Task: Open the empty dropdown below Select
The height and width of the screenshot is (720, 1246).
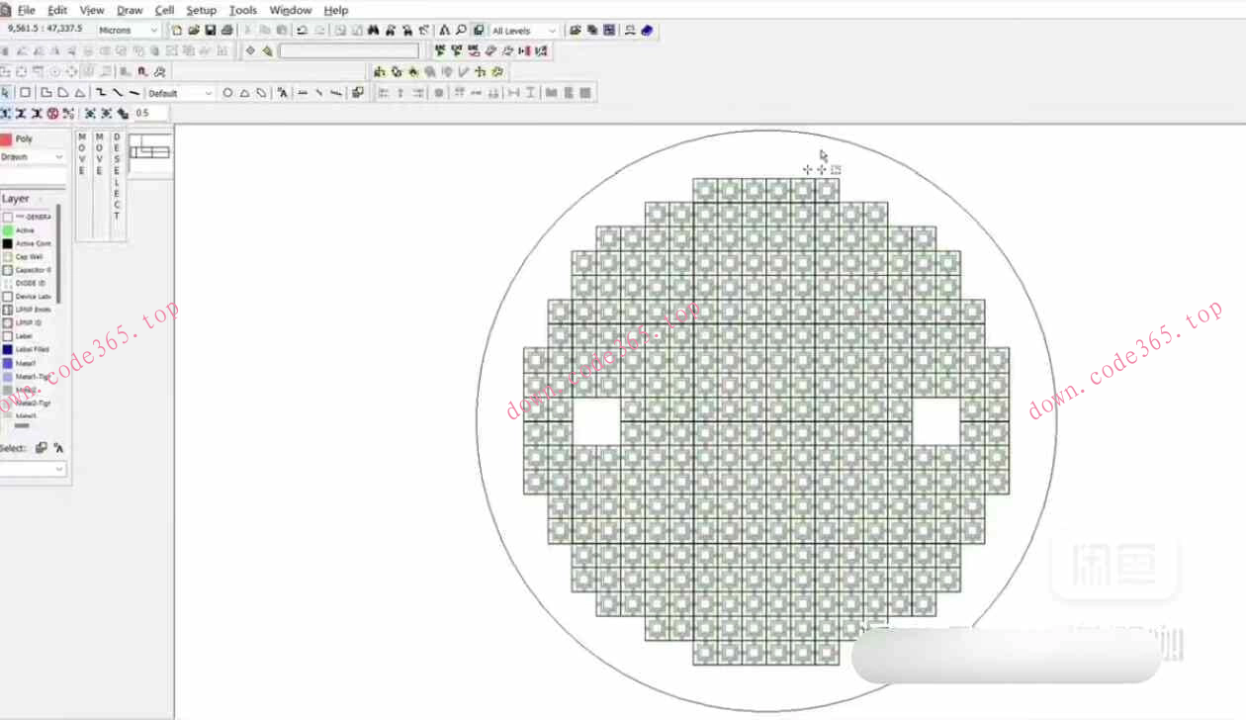Action: point(33,469)
